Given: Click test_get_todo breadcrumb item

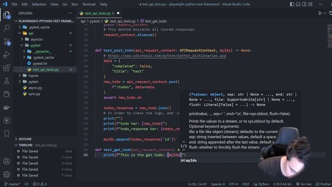Looking at the screenshot, I should coord(154,21).
